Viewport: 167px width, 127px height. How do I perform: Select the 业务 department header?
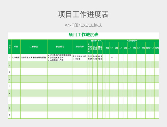click(x=102, y=48)
